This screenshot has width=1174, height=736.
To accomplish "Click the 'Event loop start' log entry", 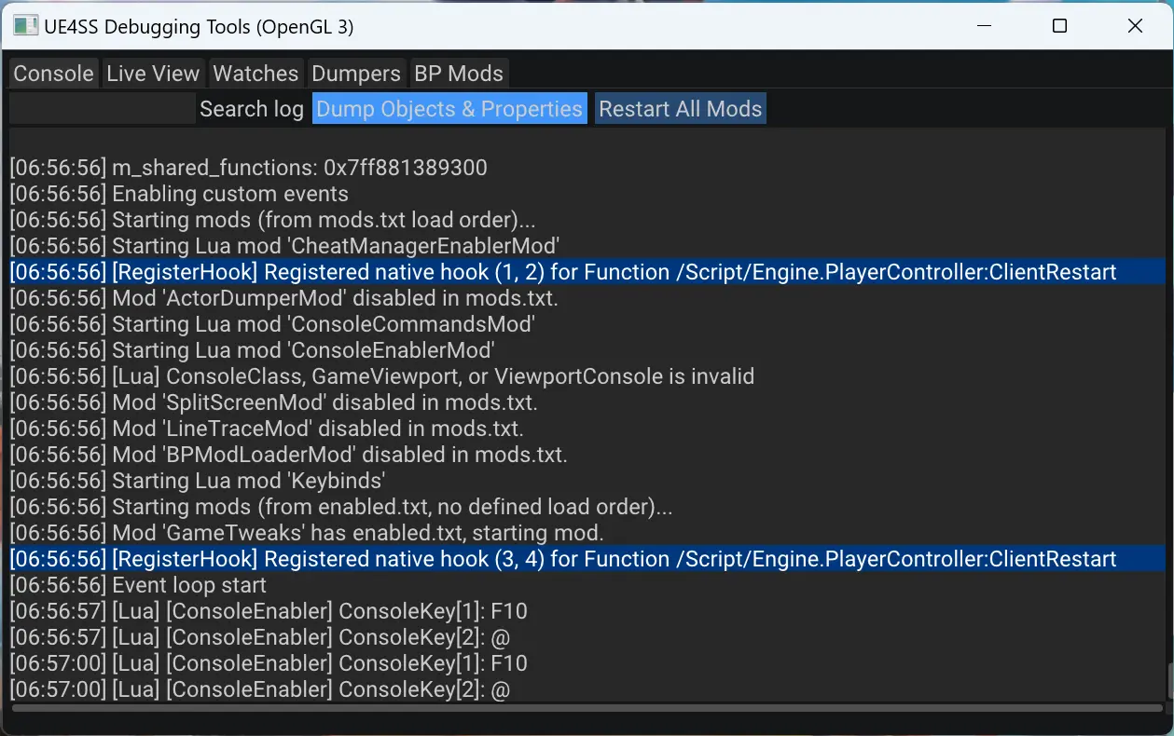I will coord(138,585).
